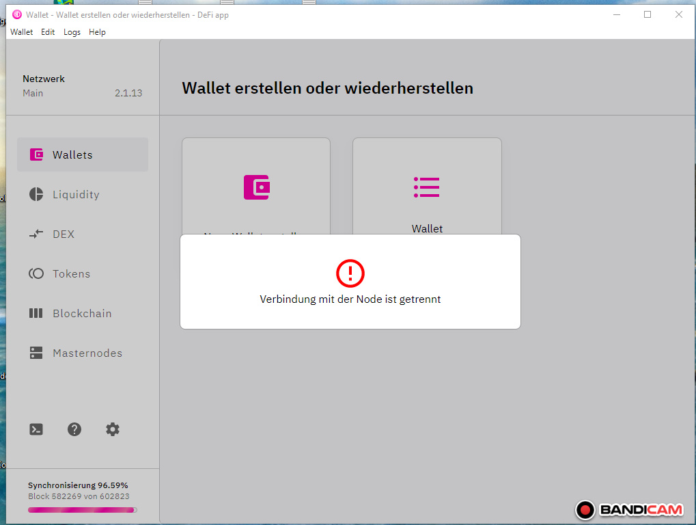Open the Logs menu
The height and width of the screenshot is (525, 696).
[72, 32]
